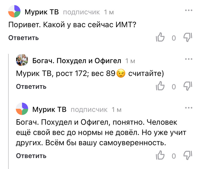
Task: Open three-dot menu on Богач's reply
Action: (x=188, y=59)
